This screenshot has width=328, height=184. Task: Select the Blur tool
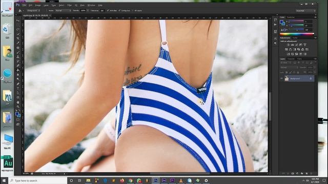(x=18, y=75)
